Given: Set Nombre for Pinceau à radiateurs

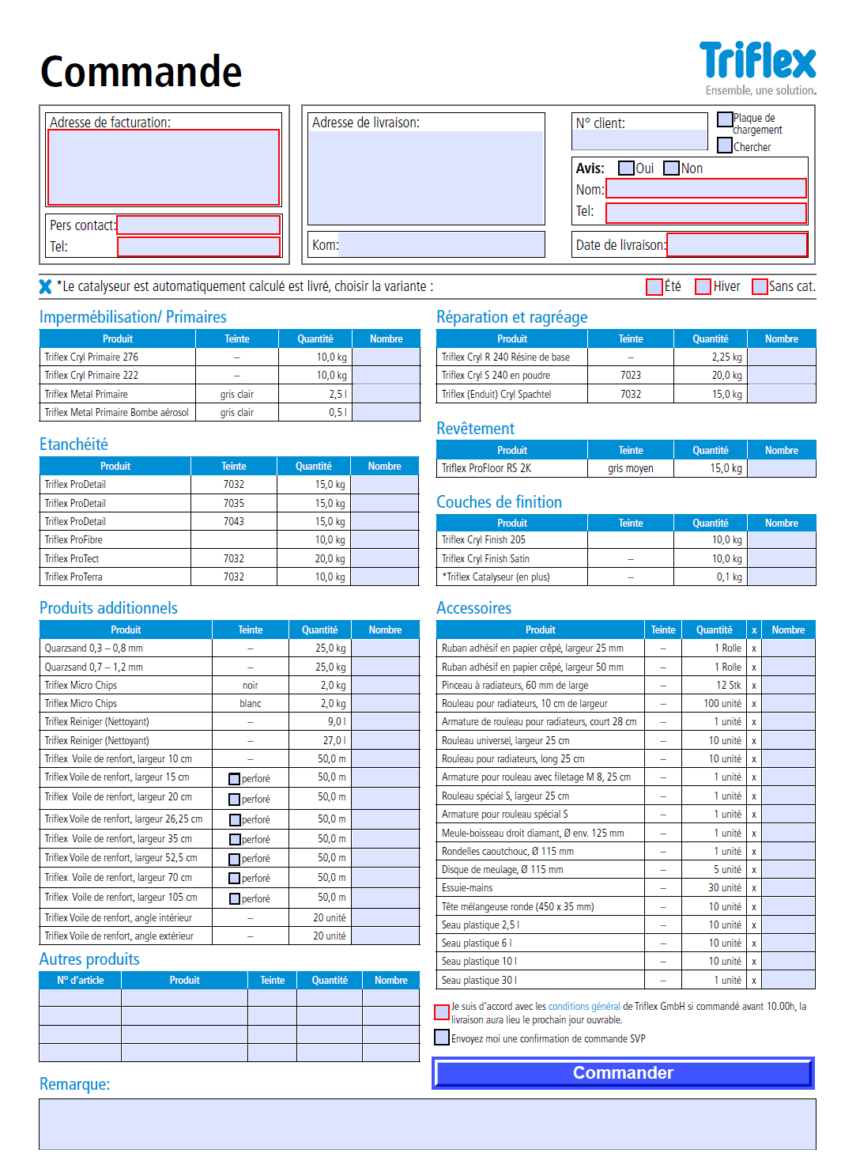Looking at the screenshot, I should [789, 685].
